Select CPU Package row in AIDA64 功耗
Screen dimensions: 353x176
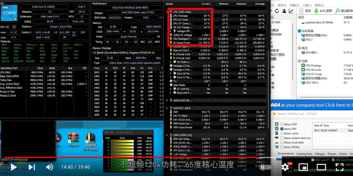tap(325, 66)
